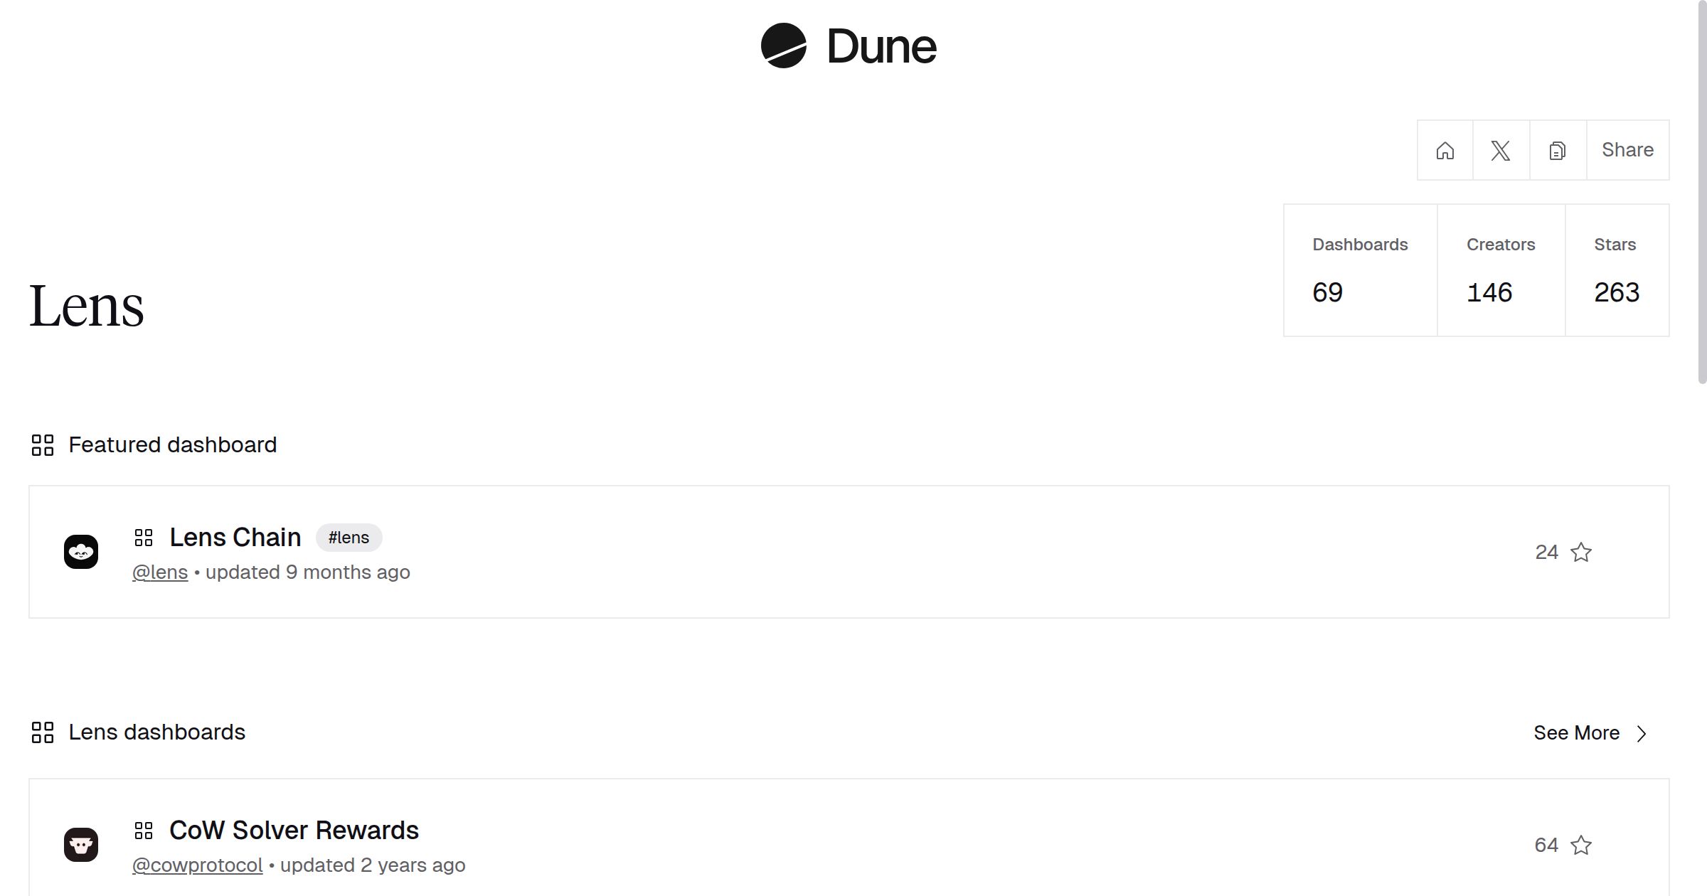Open the home icon button
Viewport: 1707px width, 896px height.
pos(1445,151)
